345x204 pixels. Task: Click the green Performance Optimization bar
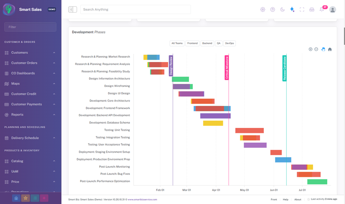click(x=317, y=182)
